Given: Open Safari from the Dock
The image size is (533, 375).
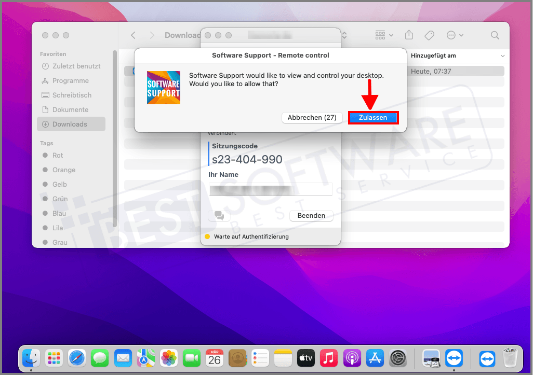Looking at the screenshot, I should pyautogui.click(x=77, y=358).
